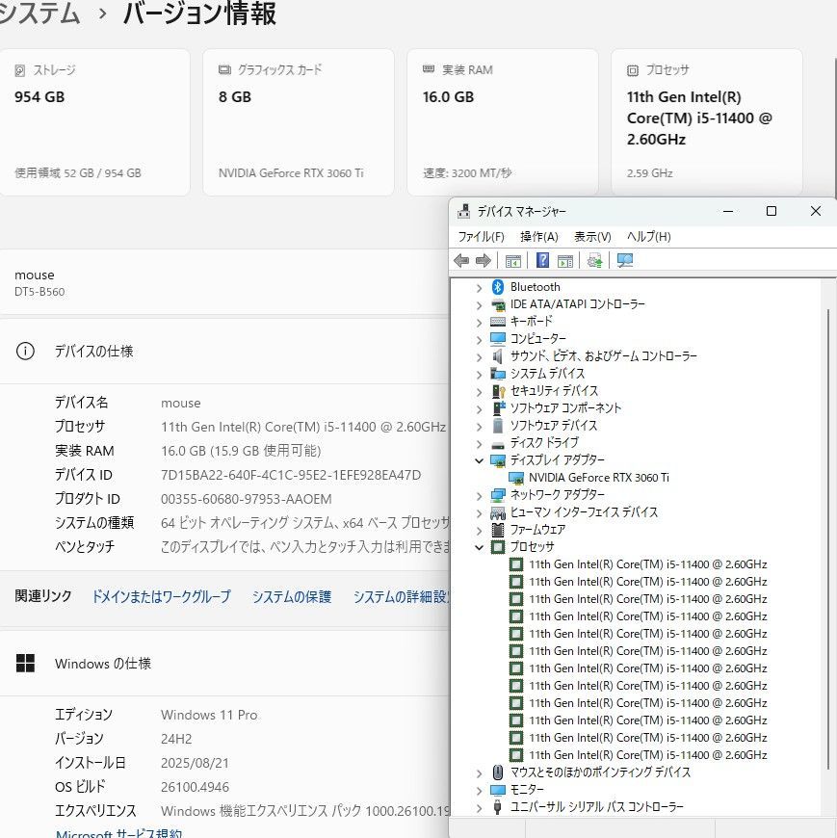Screen dimensions: 837x838
Task: Open the ドメインまたはワークグループ link
Action: tap(162, 596)
